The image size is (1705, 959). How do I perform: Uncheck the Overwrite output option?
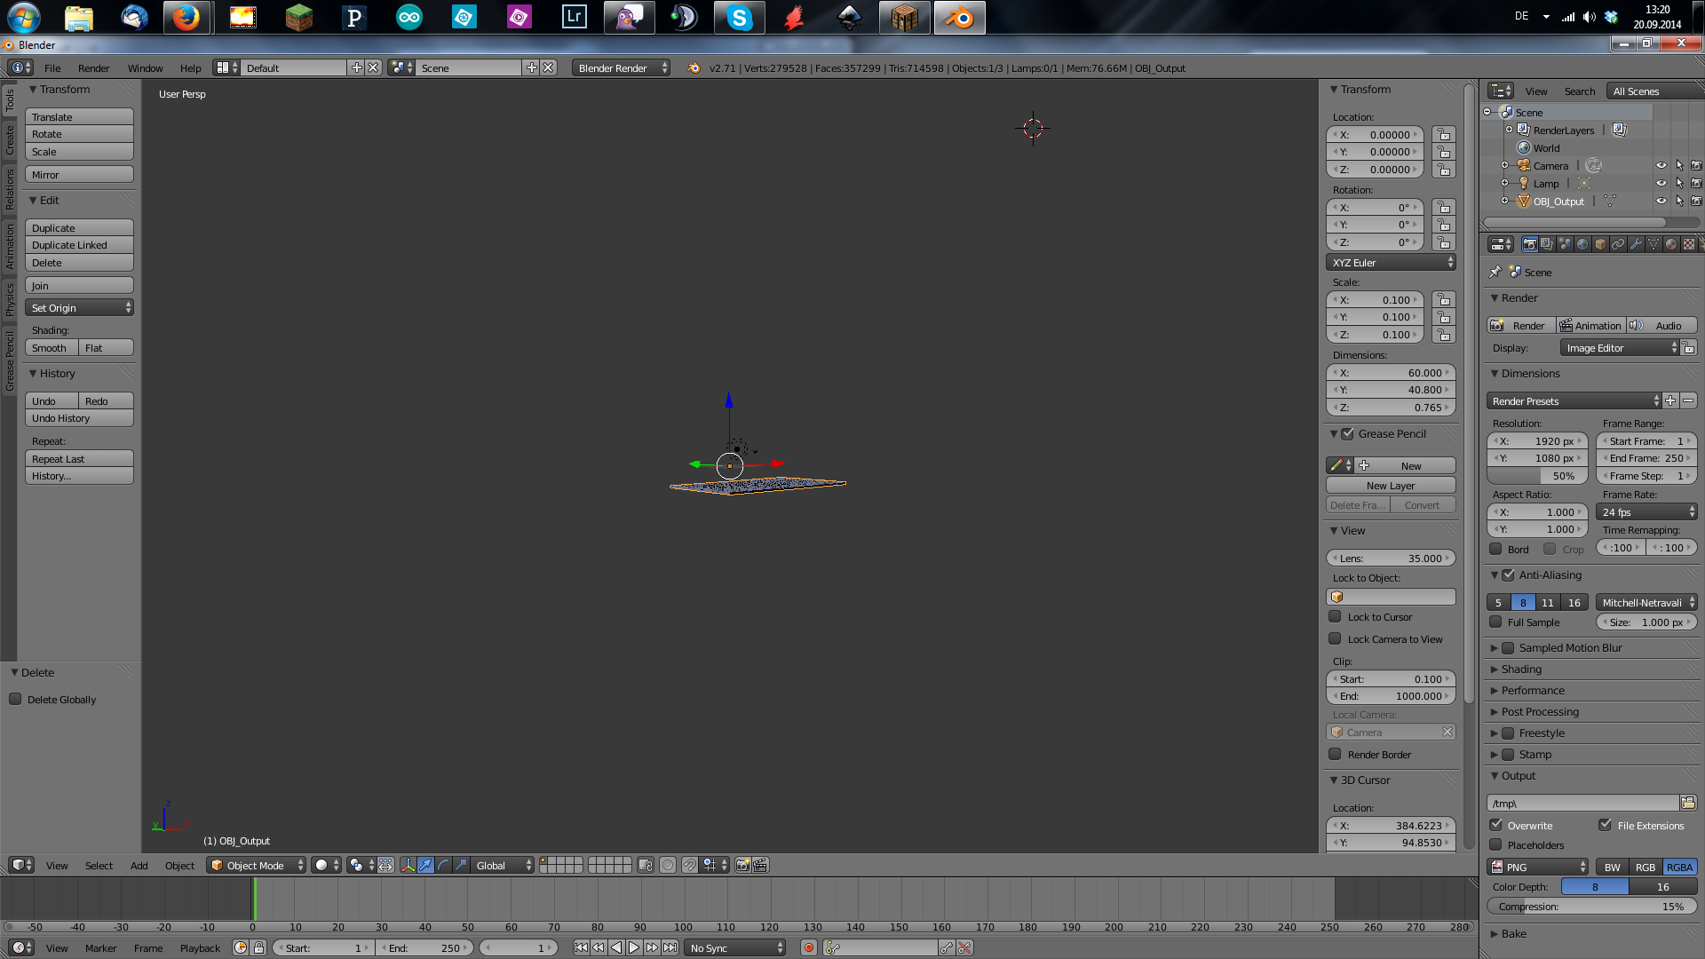pos(1496,825)
